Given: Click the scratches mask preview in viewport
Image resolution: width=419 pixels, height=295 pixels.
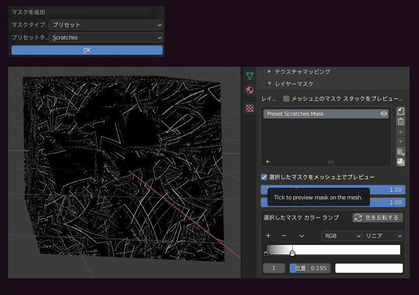Looking at the screenshot, I should [x=124, y=168].
